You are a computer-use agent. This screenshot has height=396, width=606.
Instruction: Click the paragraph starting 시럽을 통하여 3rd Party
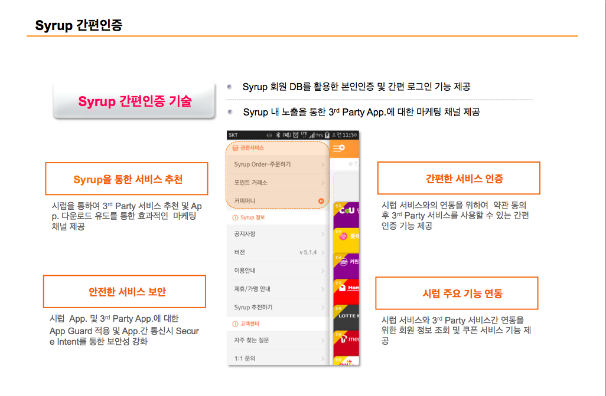coord(127,216)
